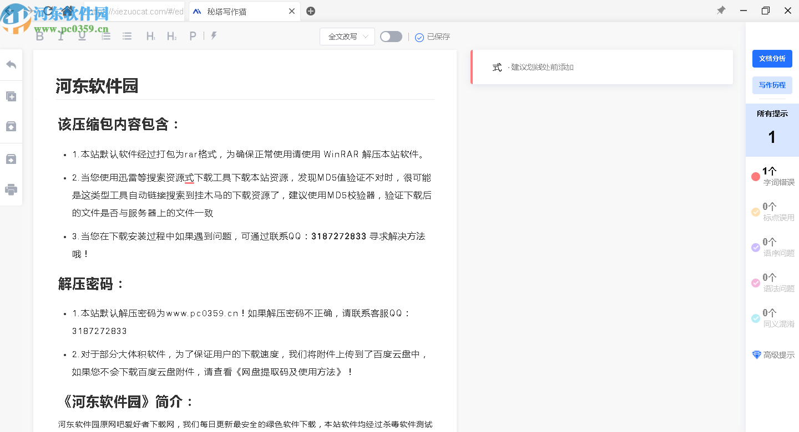Click the pin icon near window controls

click(721, 10)
